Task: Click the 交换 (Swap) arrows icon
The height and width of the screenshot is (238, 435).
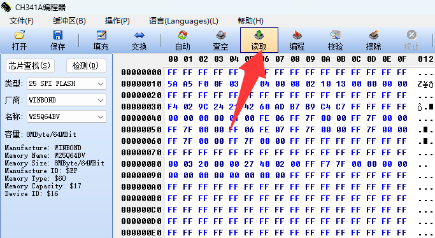Action: (139, 35)
